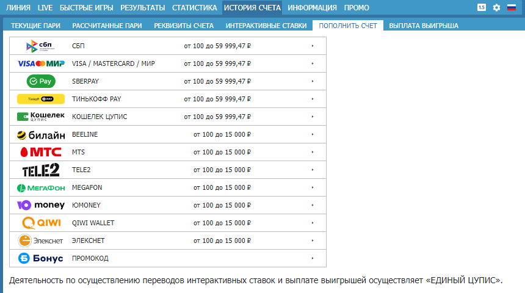525x293 pixels.
Task: Click the Кошелек ЦУПИС logo
Action: (x=41, y=117)
